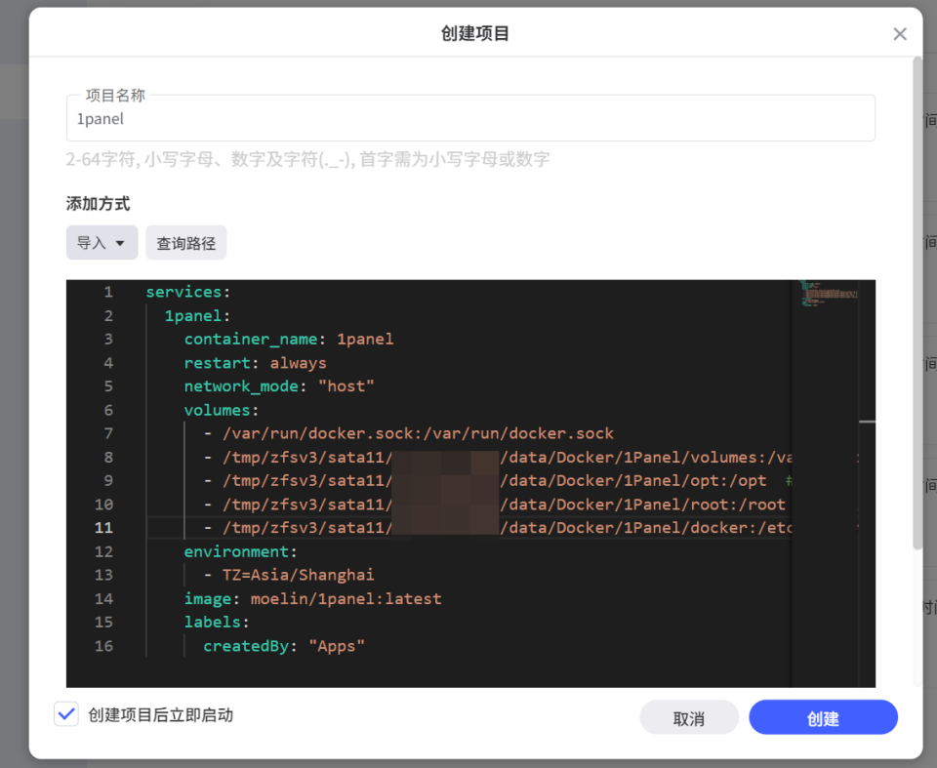Click the 2-64字符 naming hint text
This screenshot has height=768, width=937.
point(307,160)
